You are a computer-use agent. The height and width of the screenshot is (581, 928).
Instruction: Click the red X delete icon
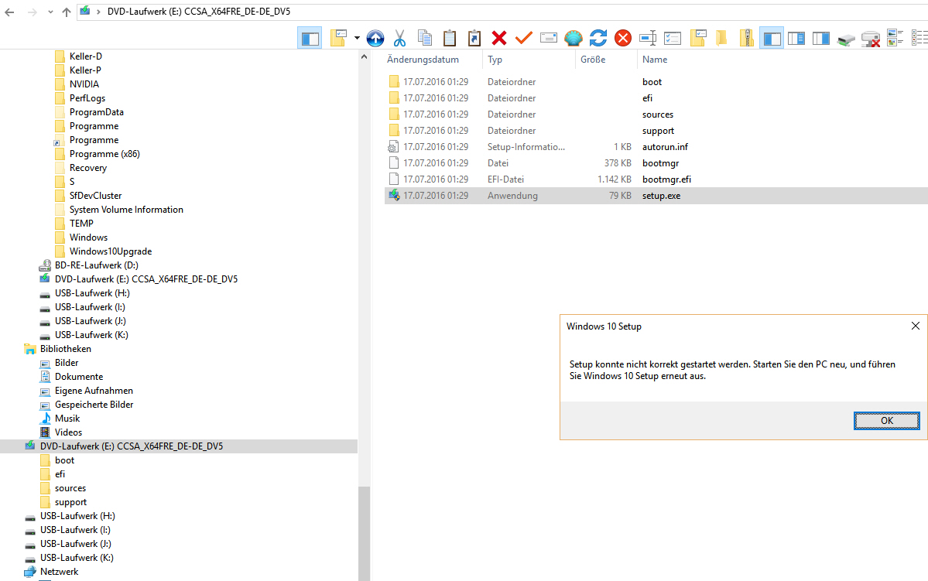click(x=499, y=38)
